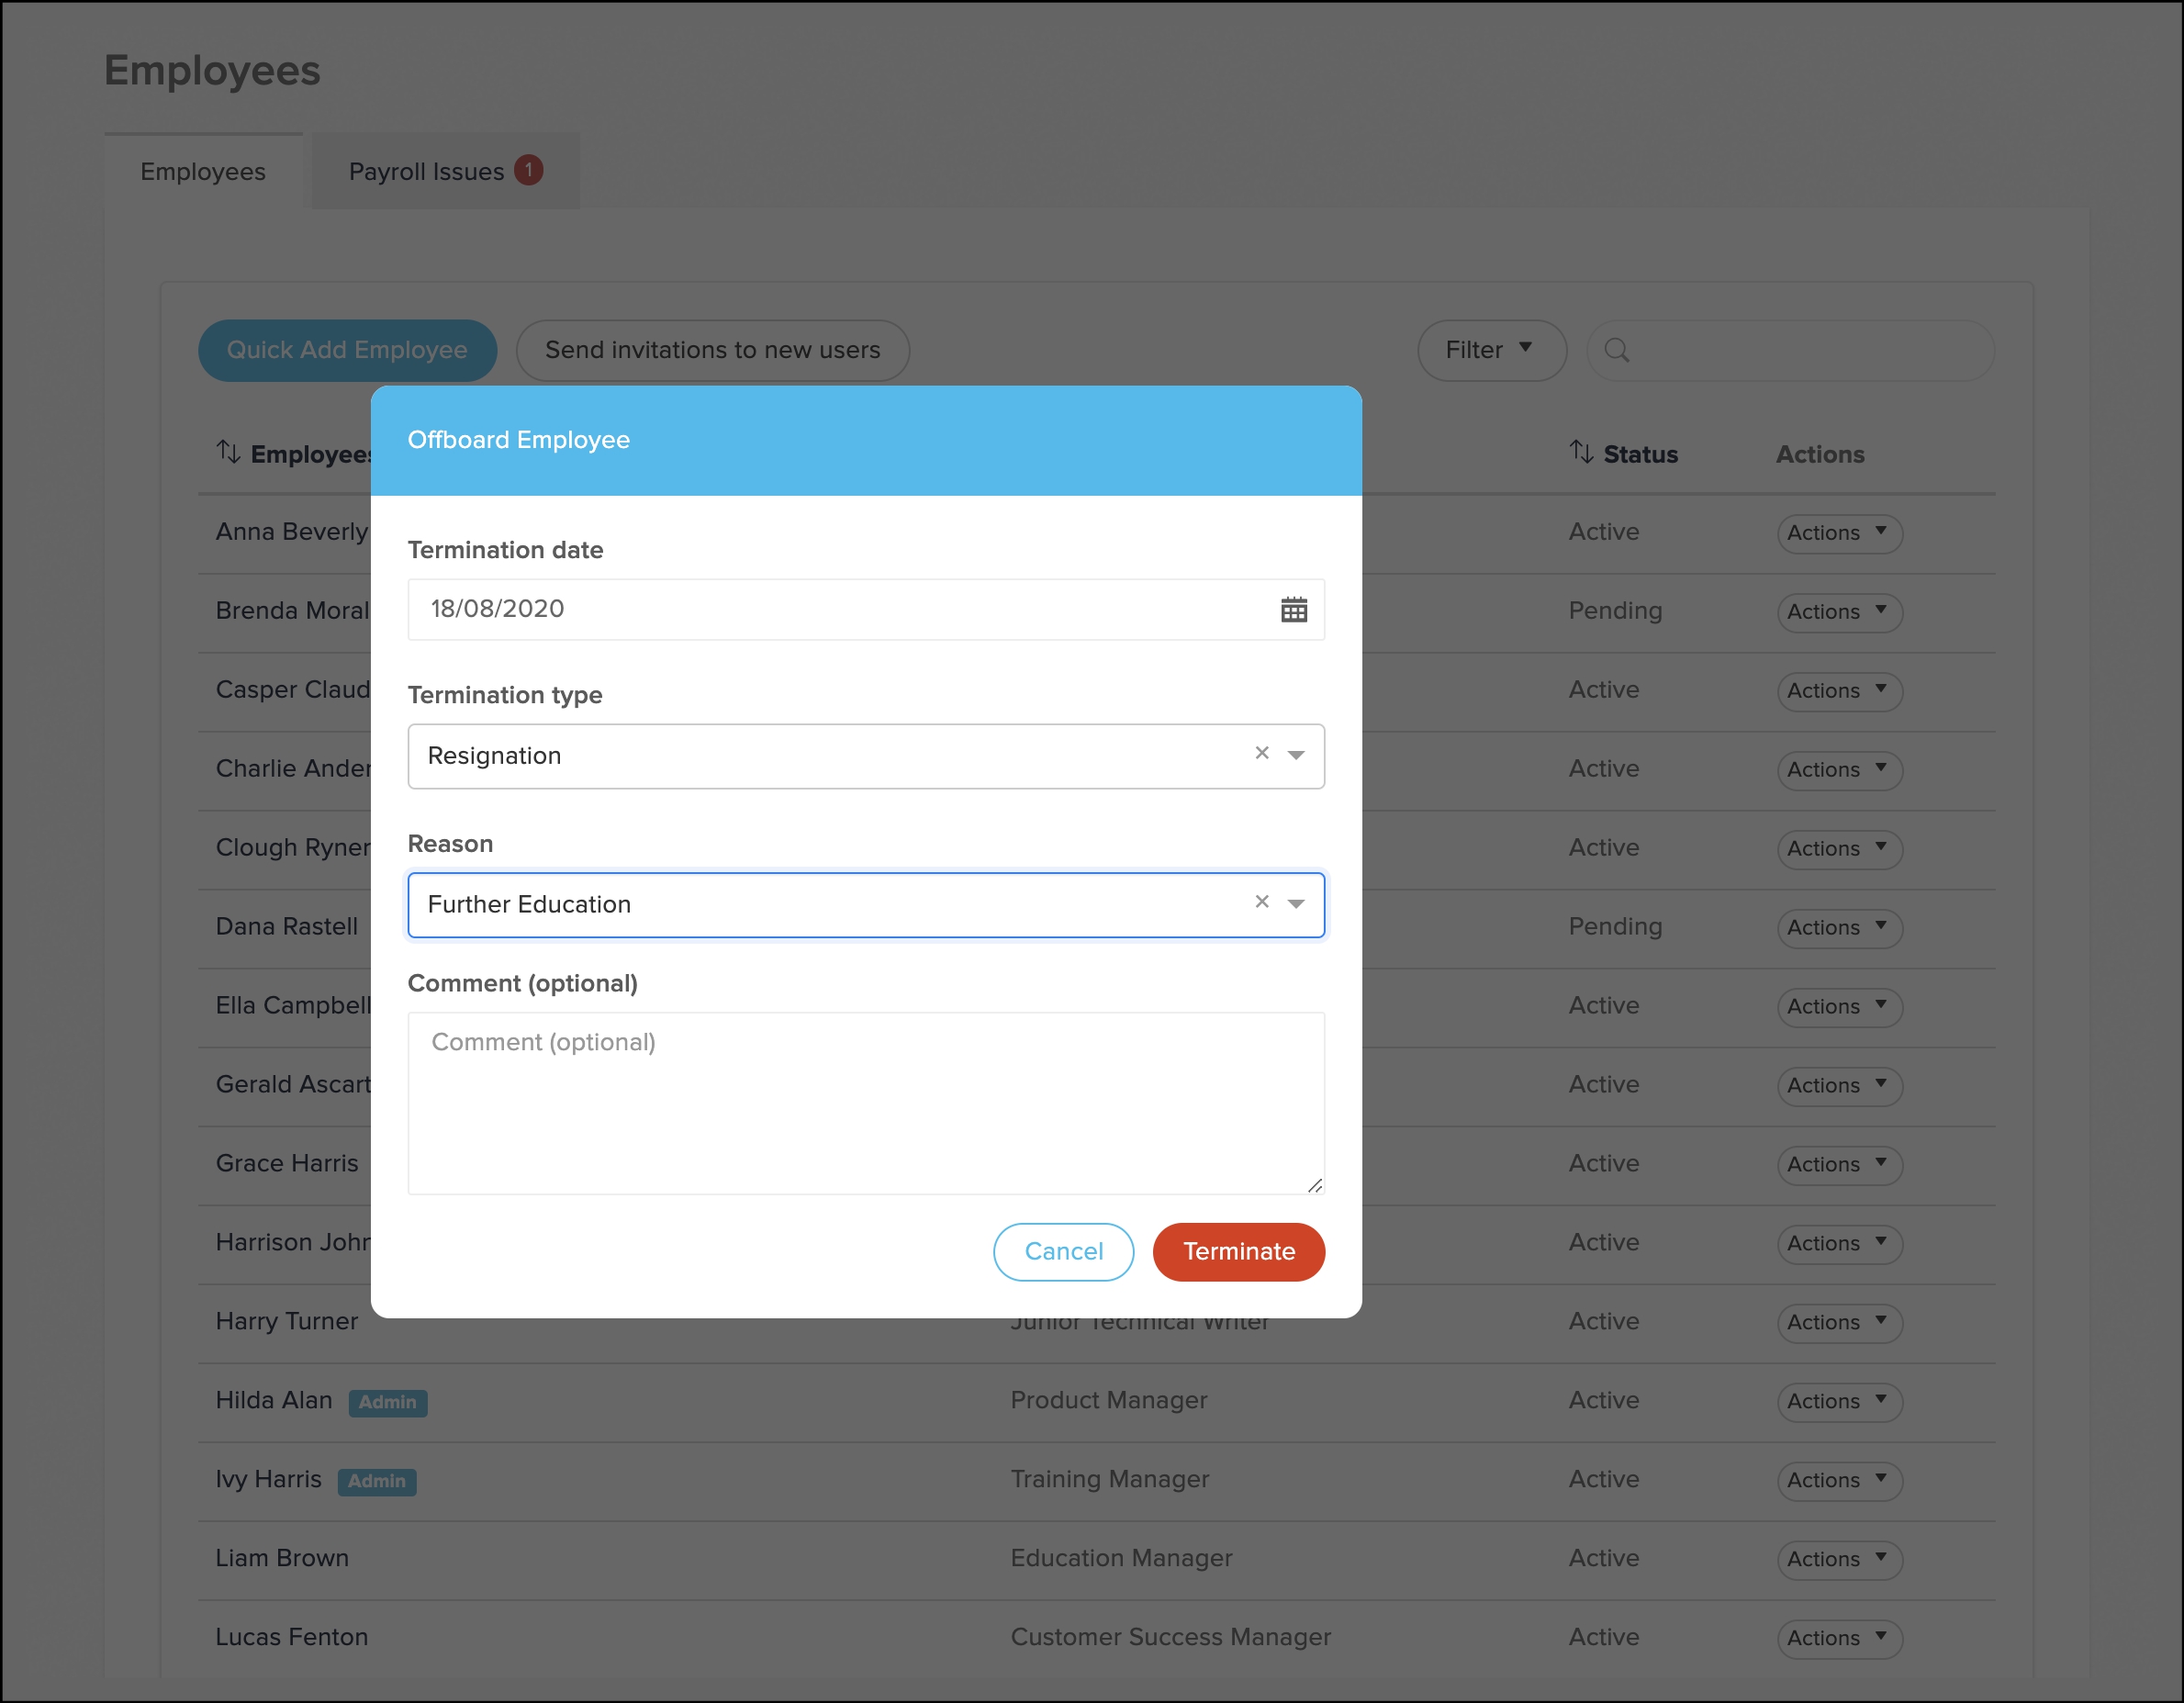Expand the Reason dropdown arrow
Viewport: 2184px width, 1703px height.
click(x=1296, y=904)
